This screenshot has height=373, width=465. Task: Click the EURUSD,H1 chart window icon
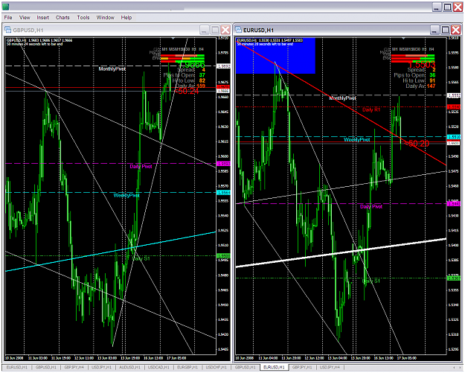click(x=238, y=30)
